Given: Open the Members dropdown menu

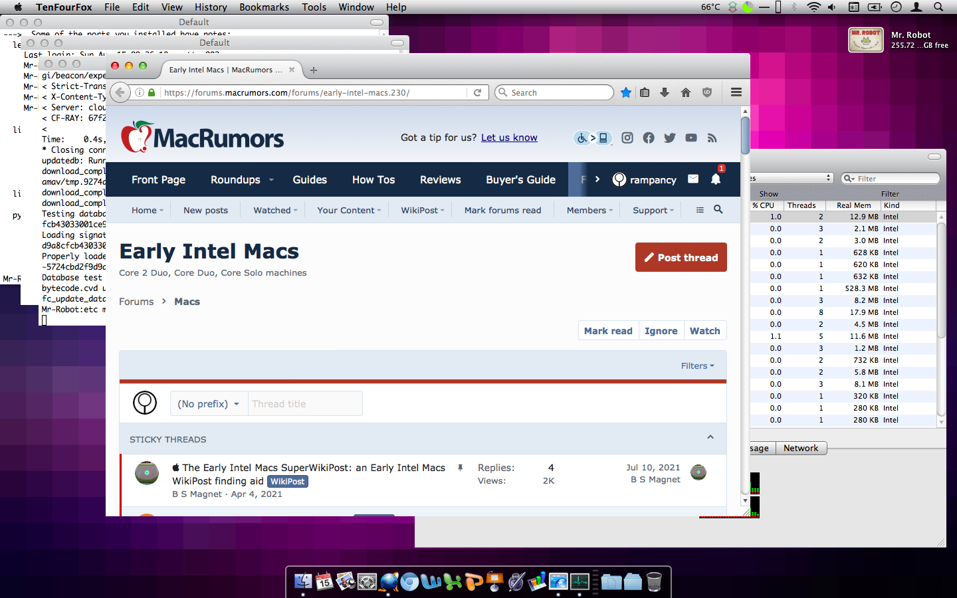Looking at the screenshot, I should (611, 211).
